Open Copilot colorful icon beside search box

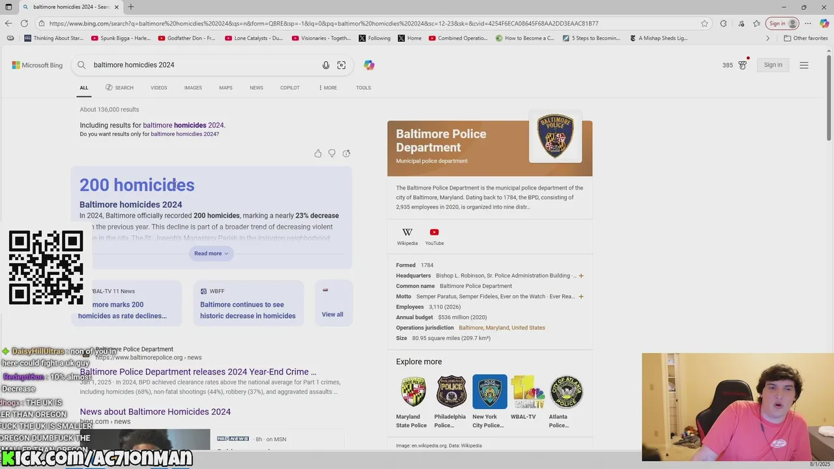point(369,65)
